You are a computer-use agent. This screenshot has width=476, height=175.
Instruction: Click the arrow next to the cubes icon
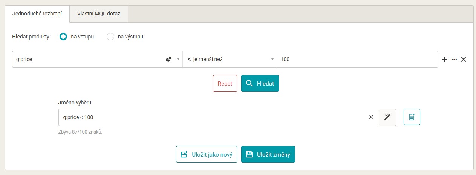click(x=178, y=59)
